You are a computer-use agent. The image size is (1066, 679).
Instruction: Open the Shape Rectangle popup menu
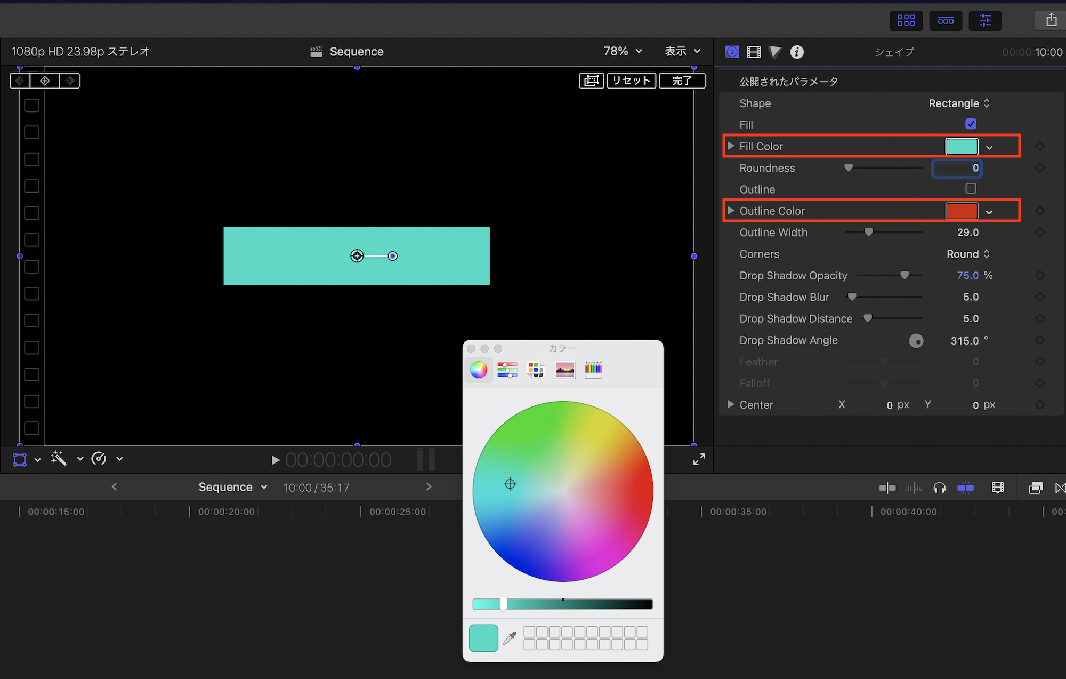(958, 103)
